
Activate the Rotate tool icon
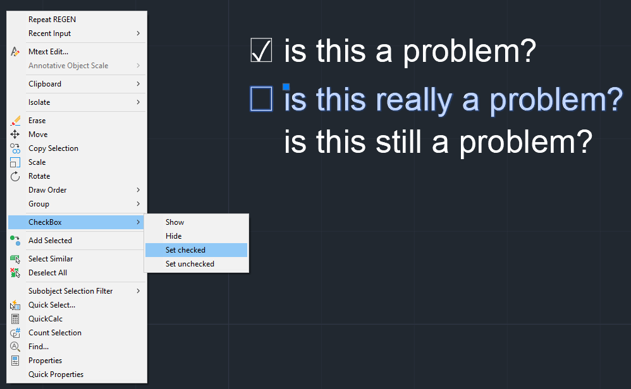[15, 176]
